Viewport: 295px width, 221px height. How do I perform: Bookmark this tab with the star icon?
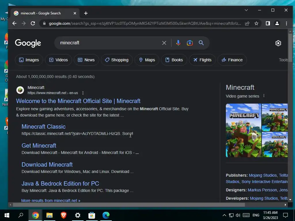[x=256, y=23]
